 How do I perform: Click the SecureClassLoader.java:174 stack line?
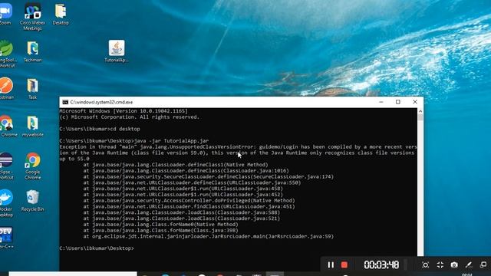(209, 177)
